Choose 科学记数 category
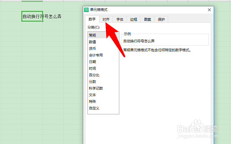This screenshot has width=231, height=144. tap(103, 88)
